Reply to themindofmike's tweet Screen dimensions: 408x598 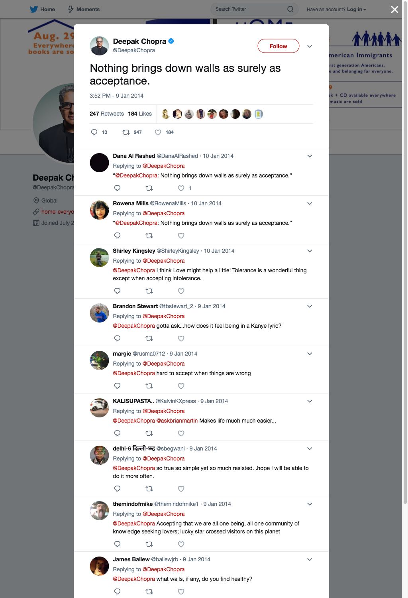pos(117,544)
